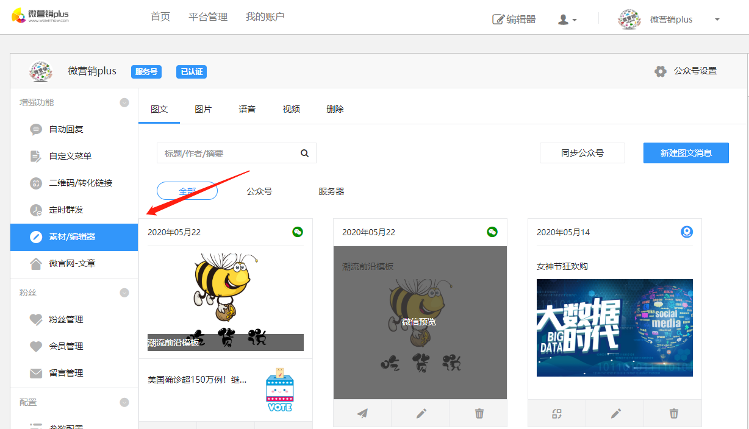Screen dimensions: 749x429
Task: Click the 女神节狂欢购 title
Action: tap(562, 266)
